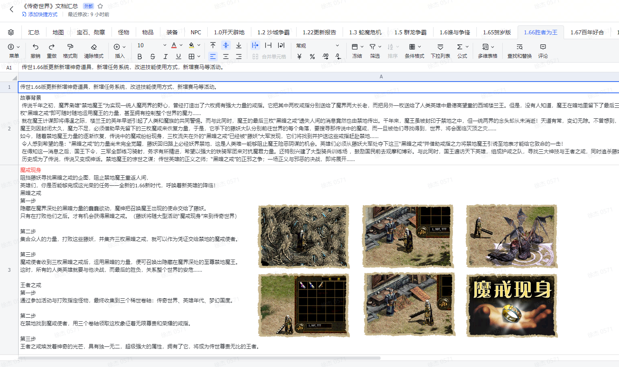Activate the format painter (格式刷)
Screen dimensions: 619x367
pyautogui.click(x=70, y=50)
